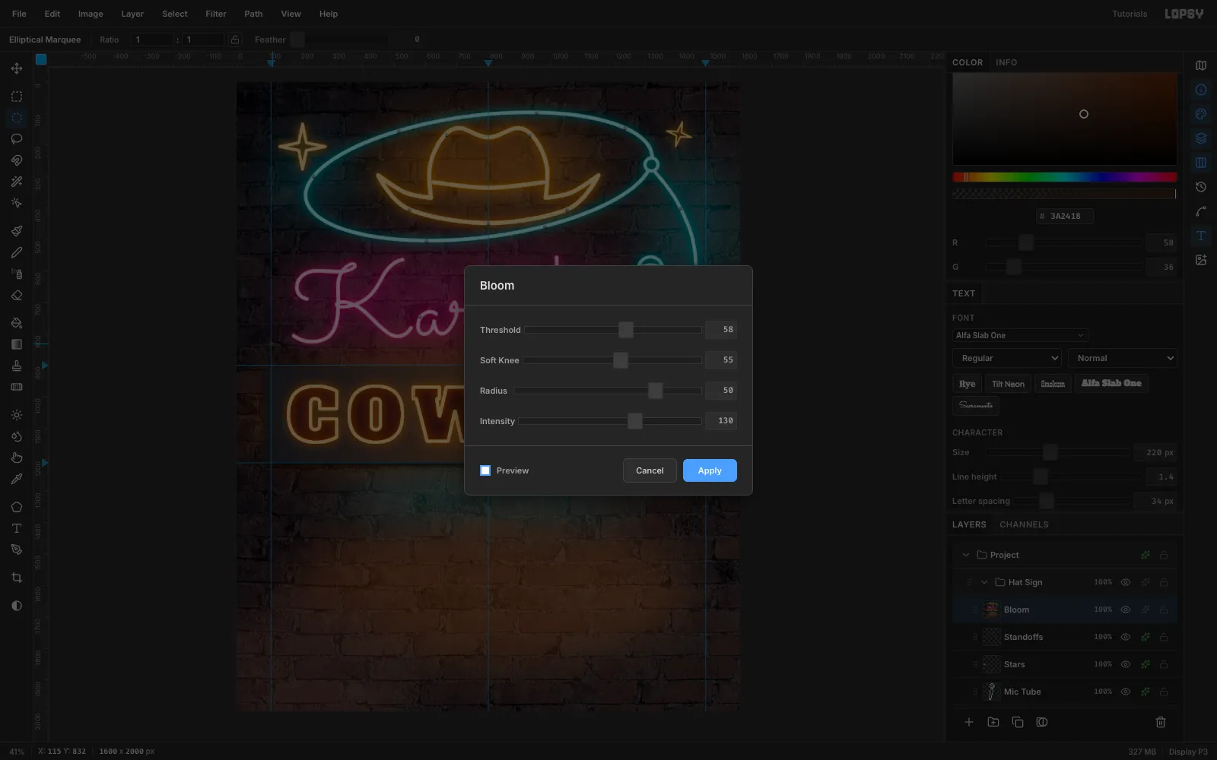Open the Normal style dropdown
Viewport: 1217px width, 760px height.
click(x=1123, y=358)
